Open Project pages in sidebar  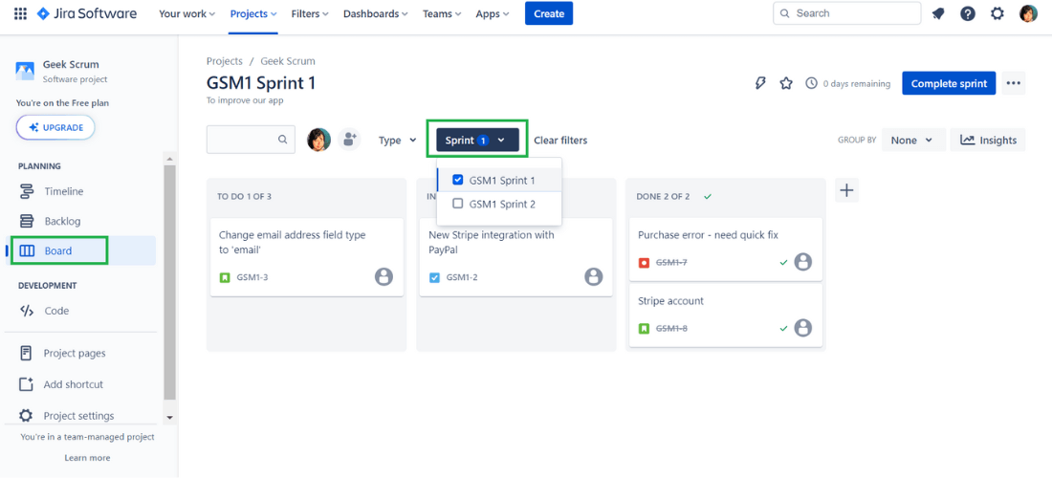(x=80, y=353)
